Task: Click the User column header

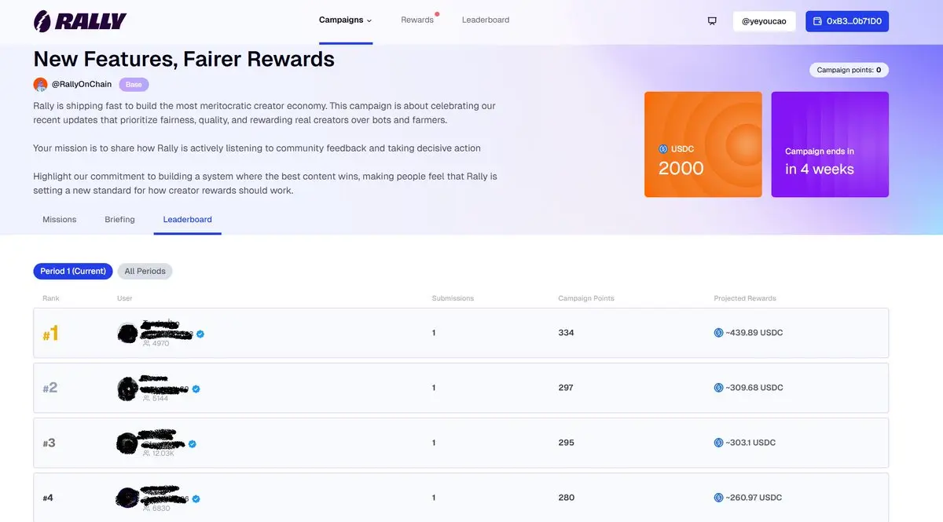Action: (x=125, y=298)
